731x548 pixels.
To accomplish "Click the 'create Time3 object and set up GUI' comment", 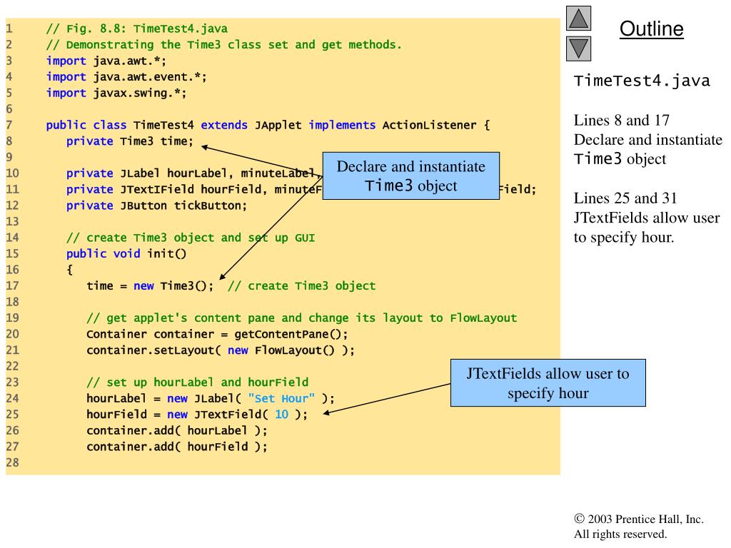I will (190, 238).
